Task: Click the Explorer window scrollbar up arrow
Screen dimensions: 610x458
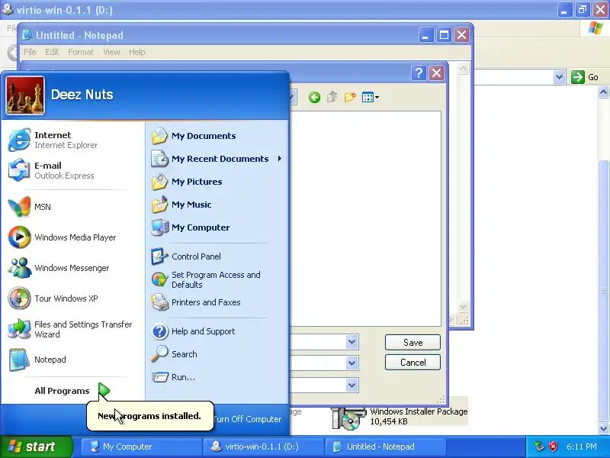Action: (x=603, y=92)
